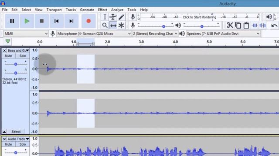This screenshot has height=156, width=279.
Task: Mute the Bass and Gu track
Action: click(x=8, y=56)
